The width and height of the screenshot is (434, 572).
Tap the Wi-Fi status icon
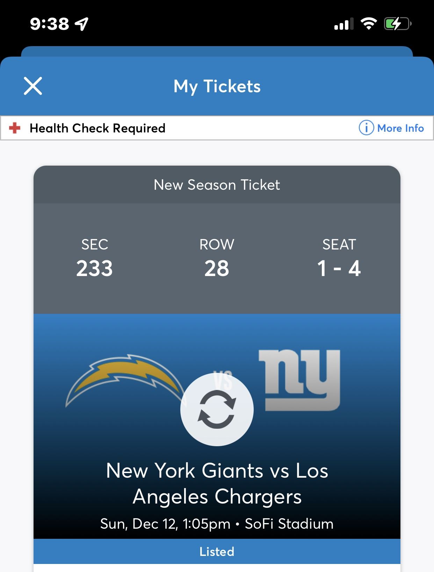coord(368,24)
